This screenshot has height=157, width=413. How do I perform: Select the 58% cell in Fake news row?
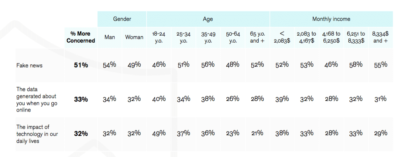(356, 65)
